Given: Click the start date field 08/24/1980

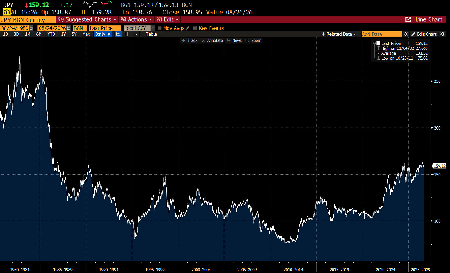Looking at the screenshot, I should [15, 28].
